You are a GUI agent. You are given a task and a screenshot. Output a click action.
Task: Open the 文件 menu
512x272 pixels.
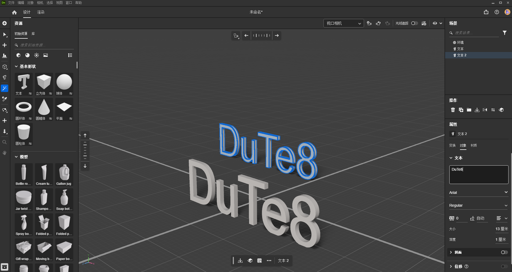click(x=11, y=3)
